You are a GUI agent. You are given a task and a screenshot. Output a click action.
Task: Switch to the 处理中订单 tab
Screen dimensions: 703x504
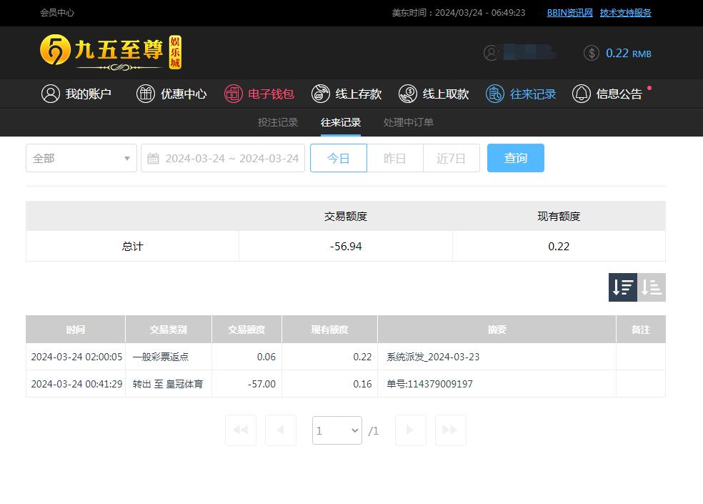tap(409, 122)
